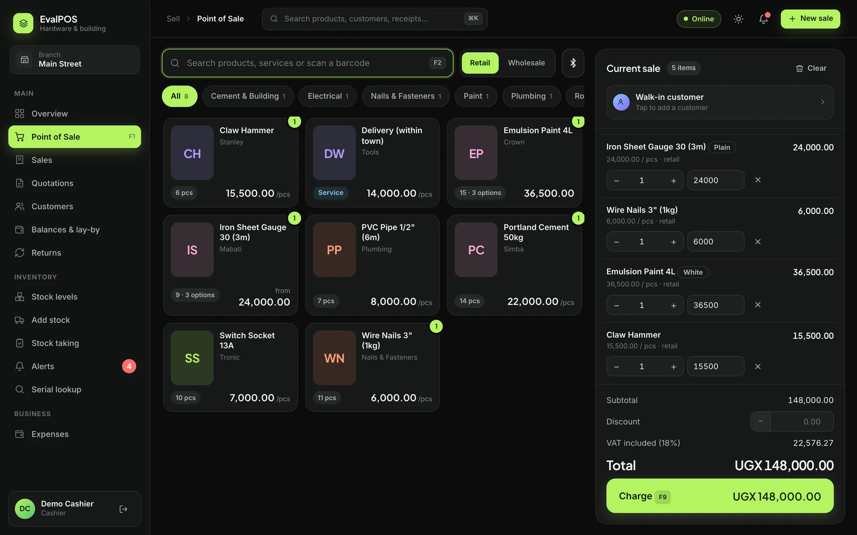The width and height of the screenshot is (857, 535).
Task: Decrease Claw Hammer quantity
Action: 616,366
